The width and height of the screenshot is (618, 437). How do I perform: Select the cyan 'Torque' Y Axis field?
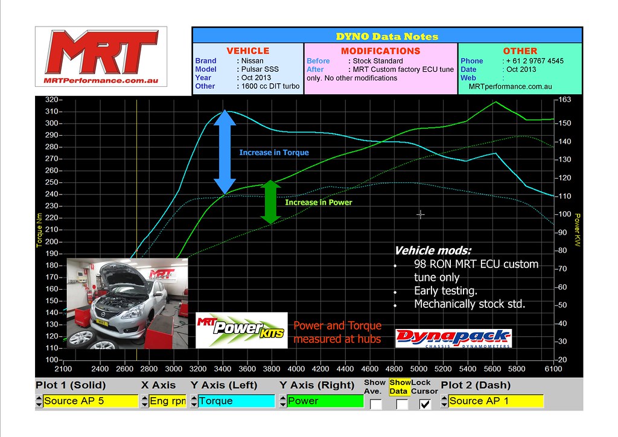(236, 401)
